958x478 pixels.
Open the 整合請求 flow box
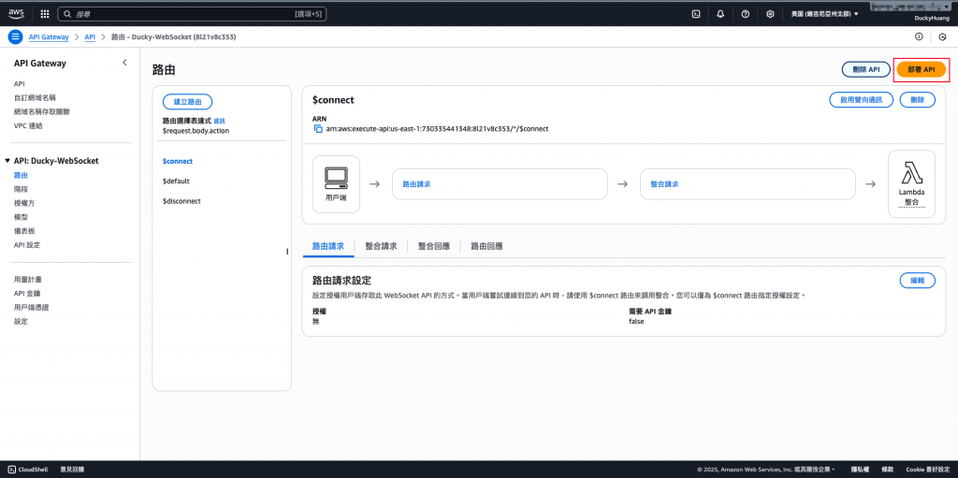pos(748,184)
